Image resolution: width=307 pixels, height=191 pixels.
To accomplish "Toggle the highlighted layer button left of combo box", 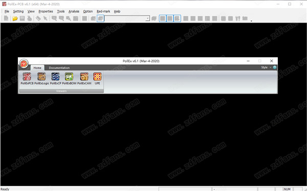I will [100, 18].
